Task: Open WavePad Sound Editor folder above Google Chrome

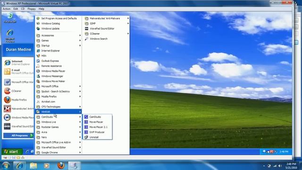Action: click(59, 147)
